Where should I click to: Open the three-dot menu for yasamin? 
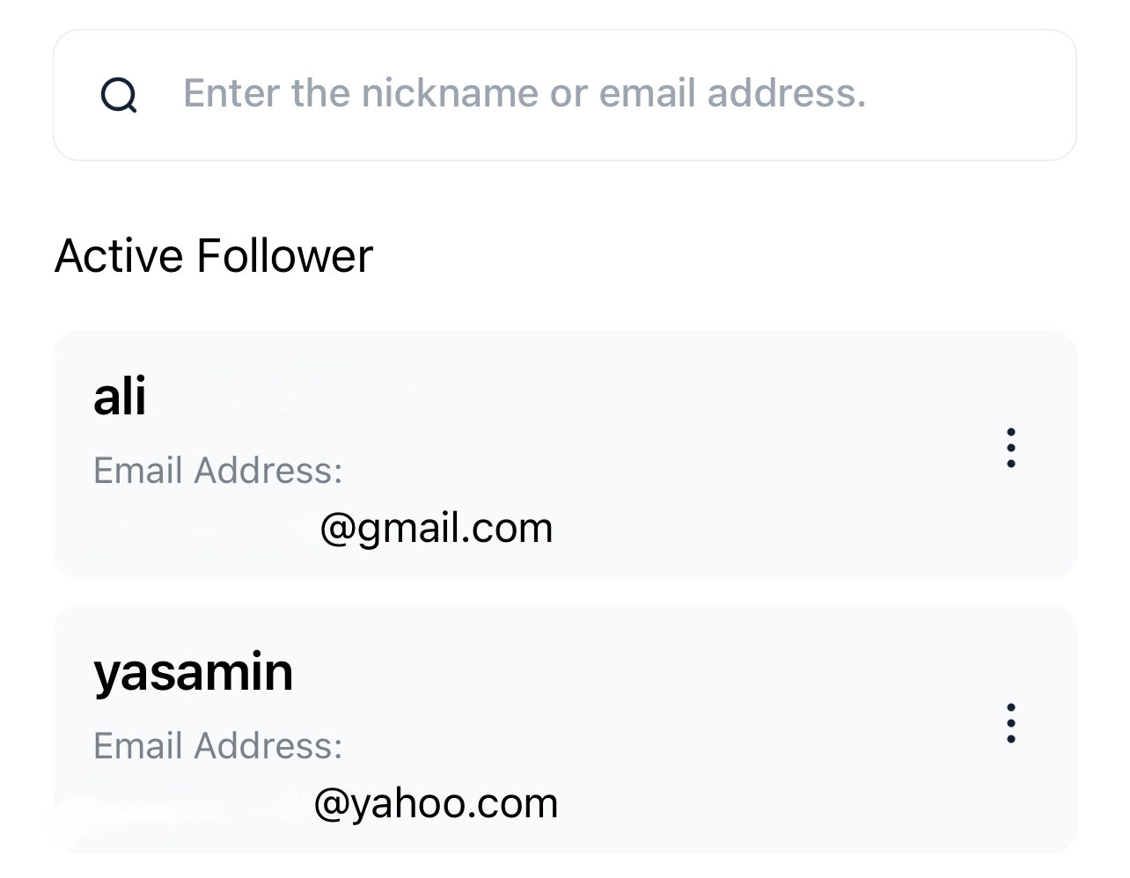pyautogui.click(x=1010, y=723)
